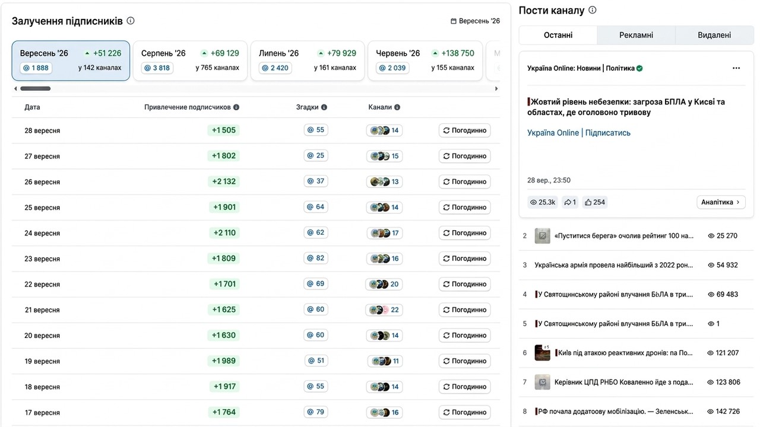
Task: Show hourly data for 28 вересня
Action: click(465, 130)
